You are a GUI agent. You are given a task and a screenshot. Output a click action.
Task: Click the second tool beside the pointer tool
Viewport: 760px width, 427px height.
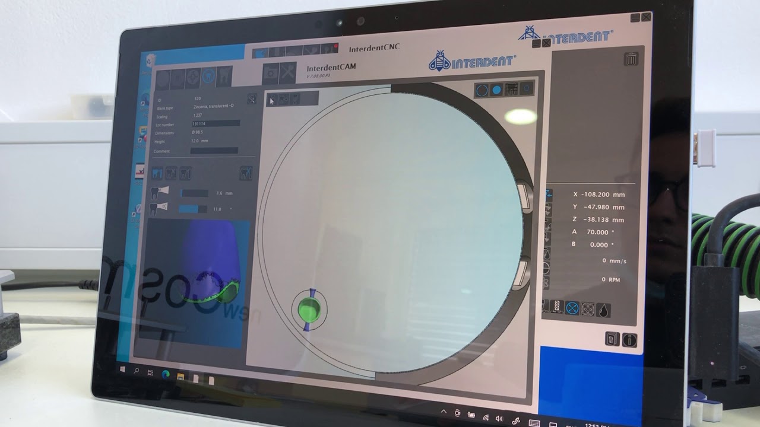pyautogui.click(x=284, y=100)
